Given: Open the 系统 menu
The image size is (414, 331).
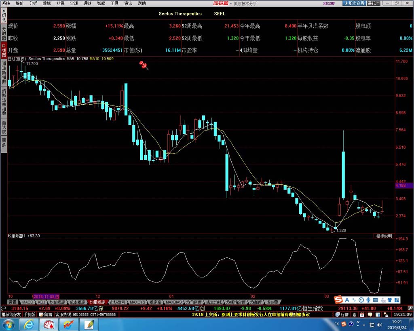Looking at the screenshot, I should (6, 3).
